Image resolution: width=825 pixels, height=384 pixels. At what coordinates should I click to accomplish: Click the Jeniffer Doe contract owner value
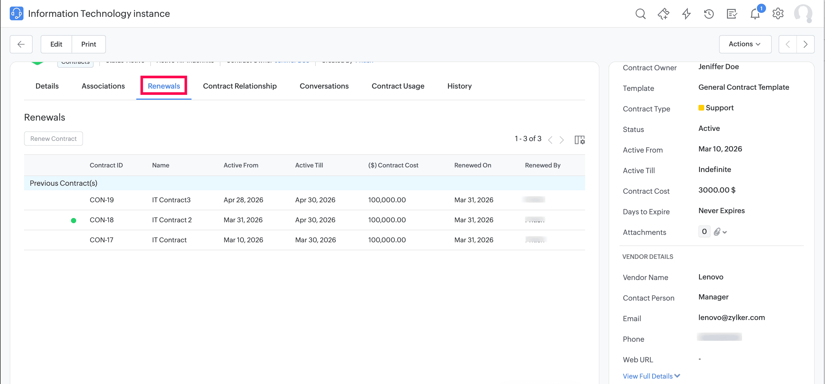pyautogui.click(x=718, y=67)
